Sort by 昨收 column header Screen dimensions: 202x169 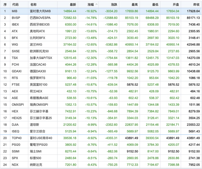click(197, 5)
